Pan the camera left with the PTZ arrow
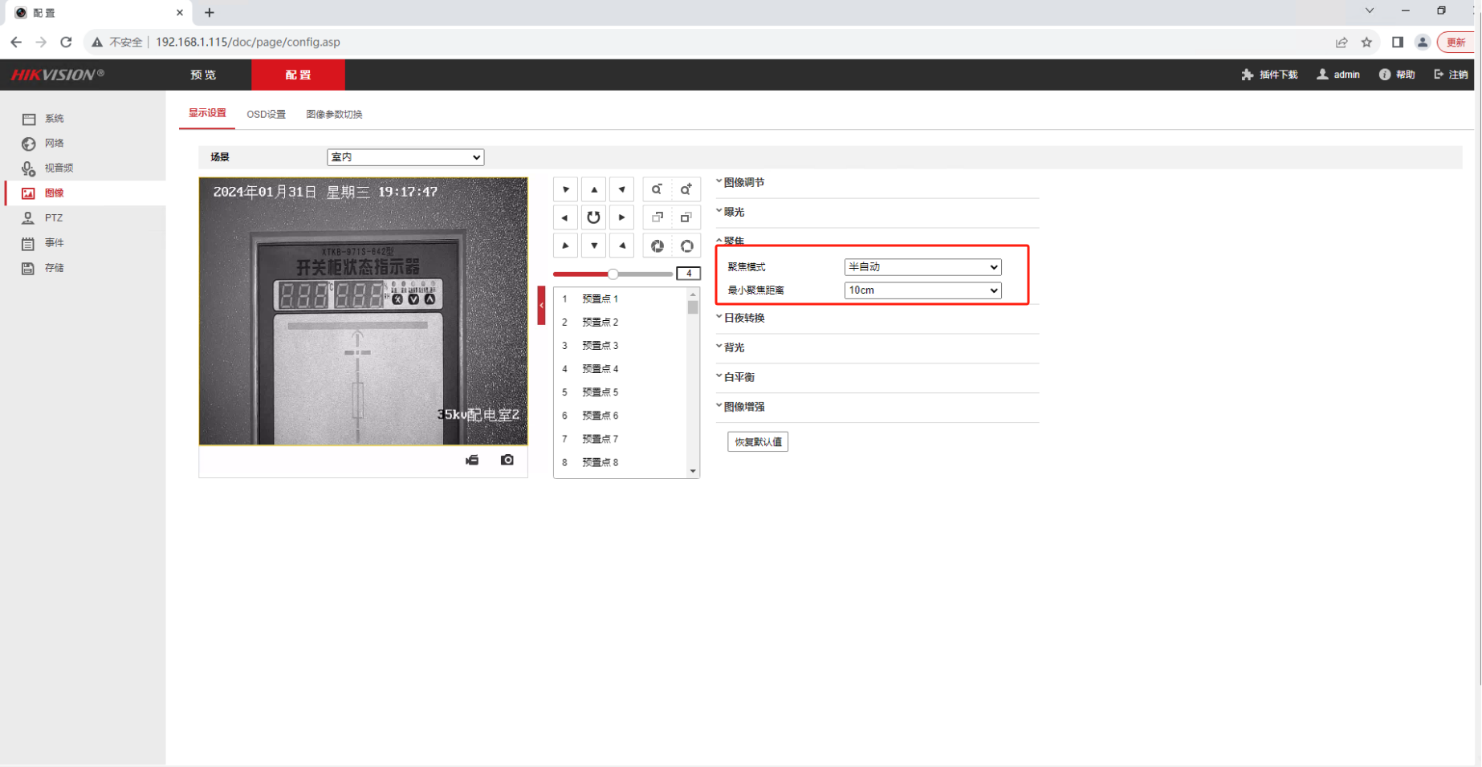The width and height of the screenshot is (1482, 767). (x=566, y=217)
